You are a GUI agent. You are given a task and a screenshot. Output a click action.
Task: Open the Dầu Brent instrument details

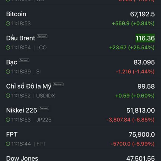point(20,38)
